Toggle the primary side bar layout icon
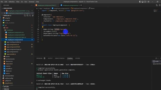 [x=140, y=2]
